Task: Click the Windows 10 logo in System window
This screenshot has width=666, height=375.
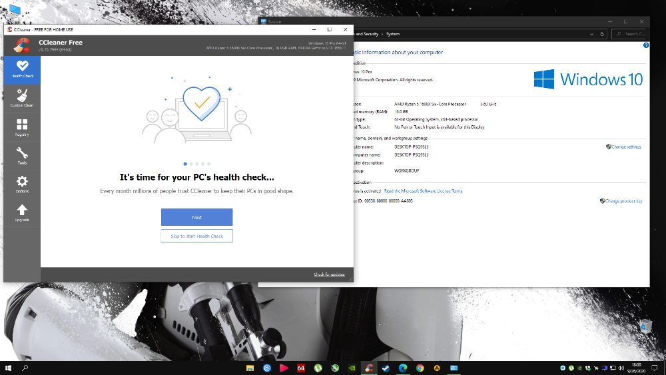Action: tap(588, 79)
